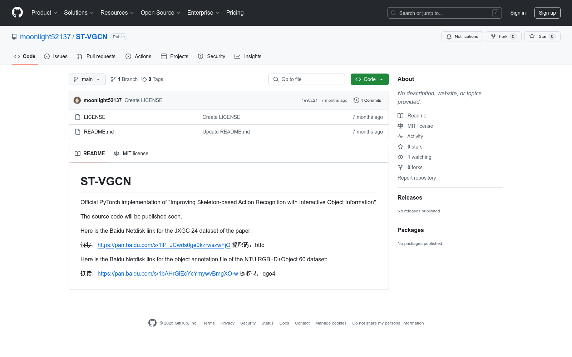Open the green Code dropdown
The image size is (572, 357).
370,79
